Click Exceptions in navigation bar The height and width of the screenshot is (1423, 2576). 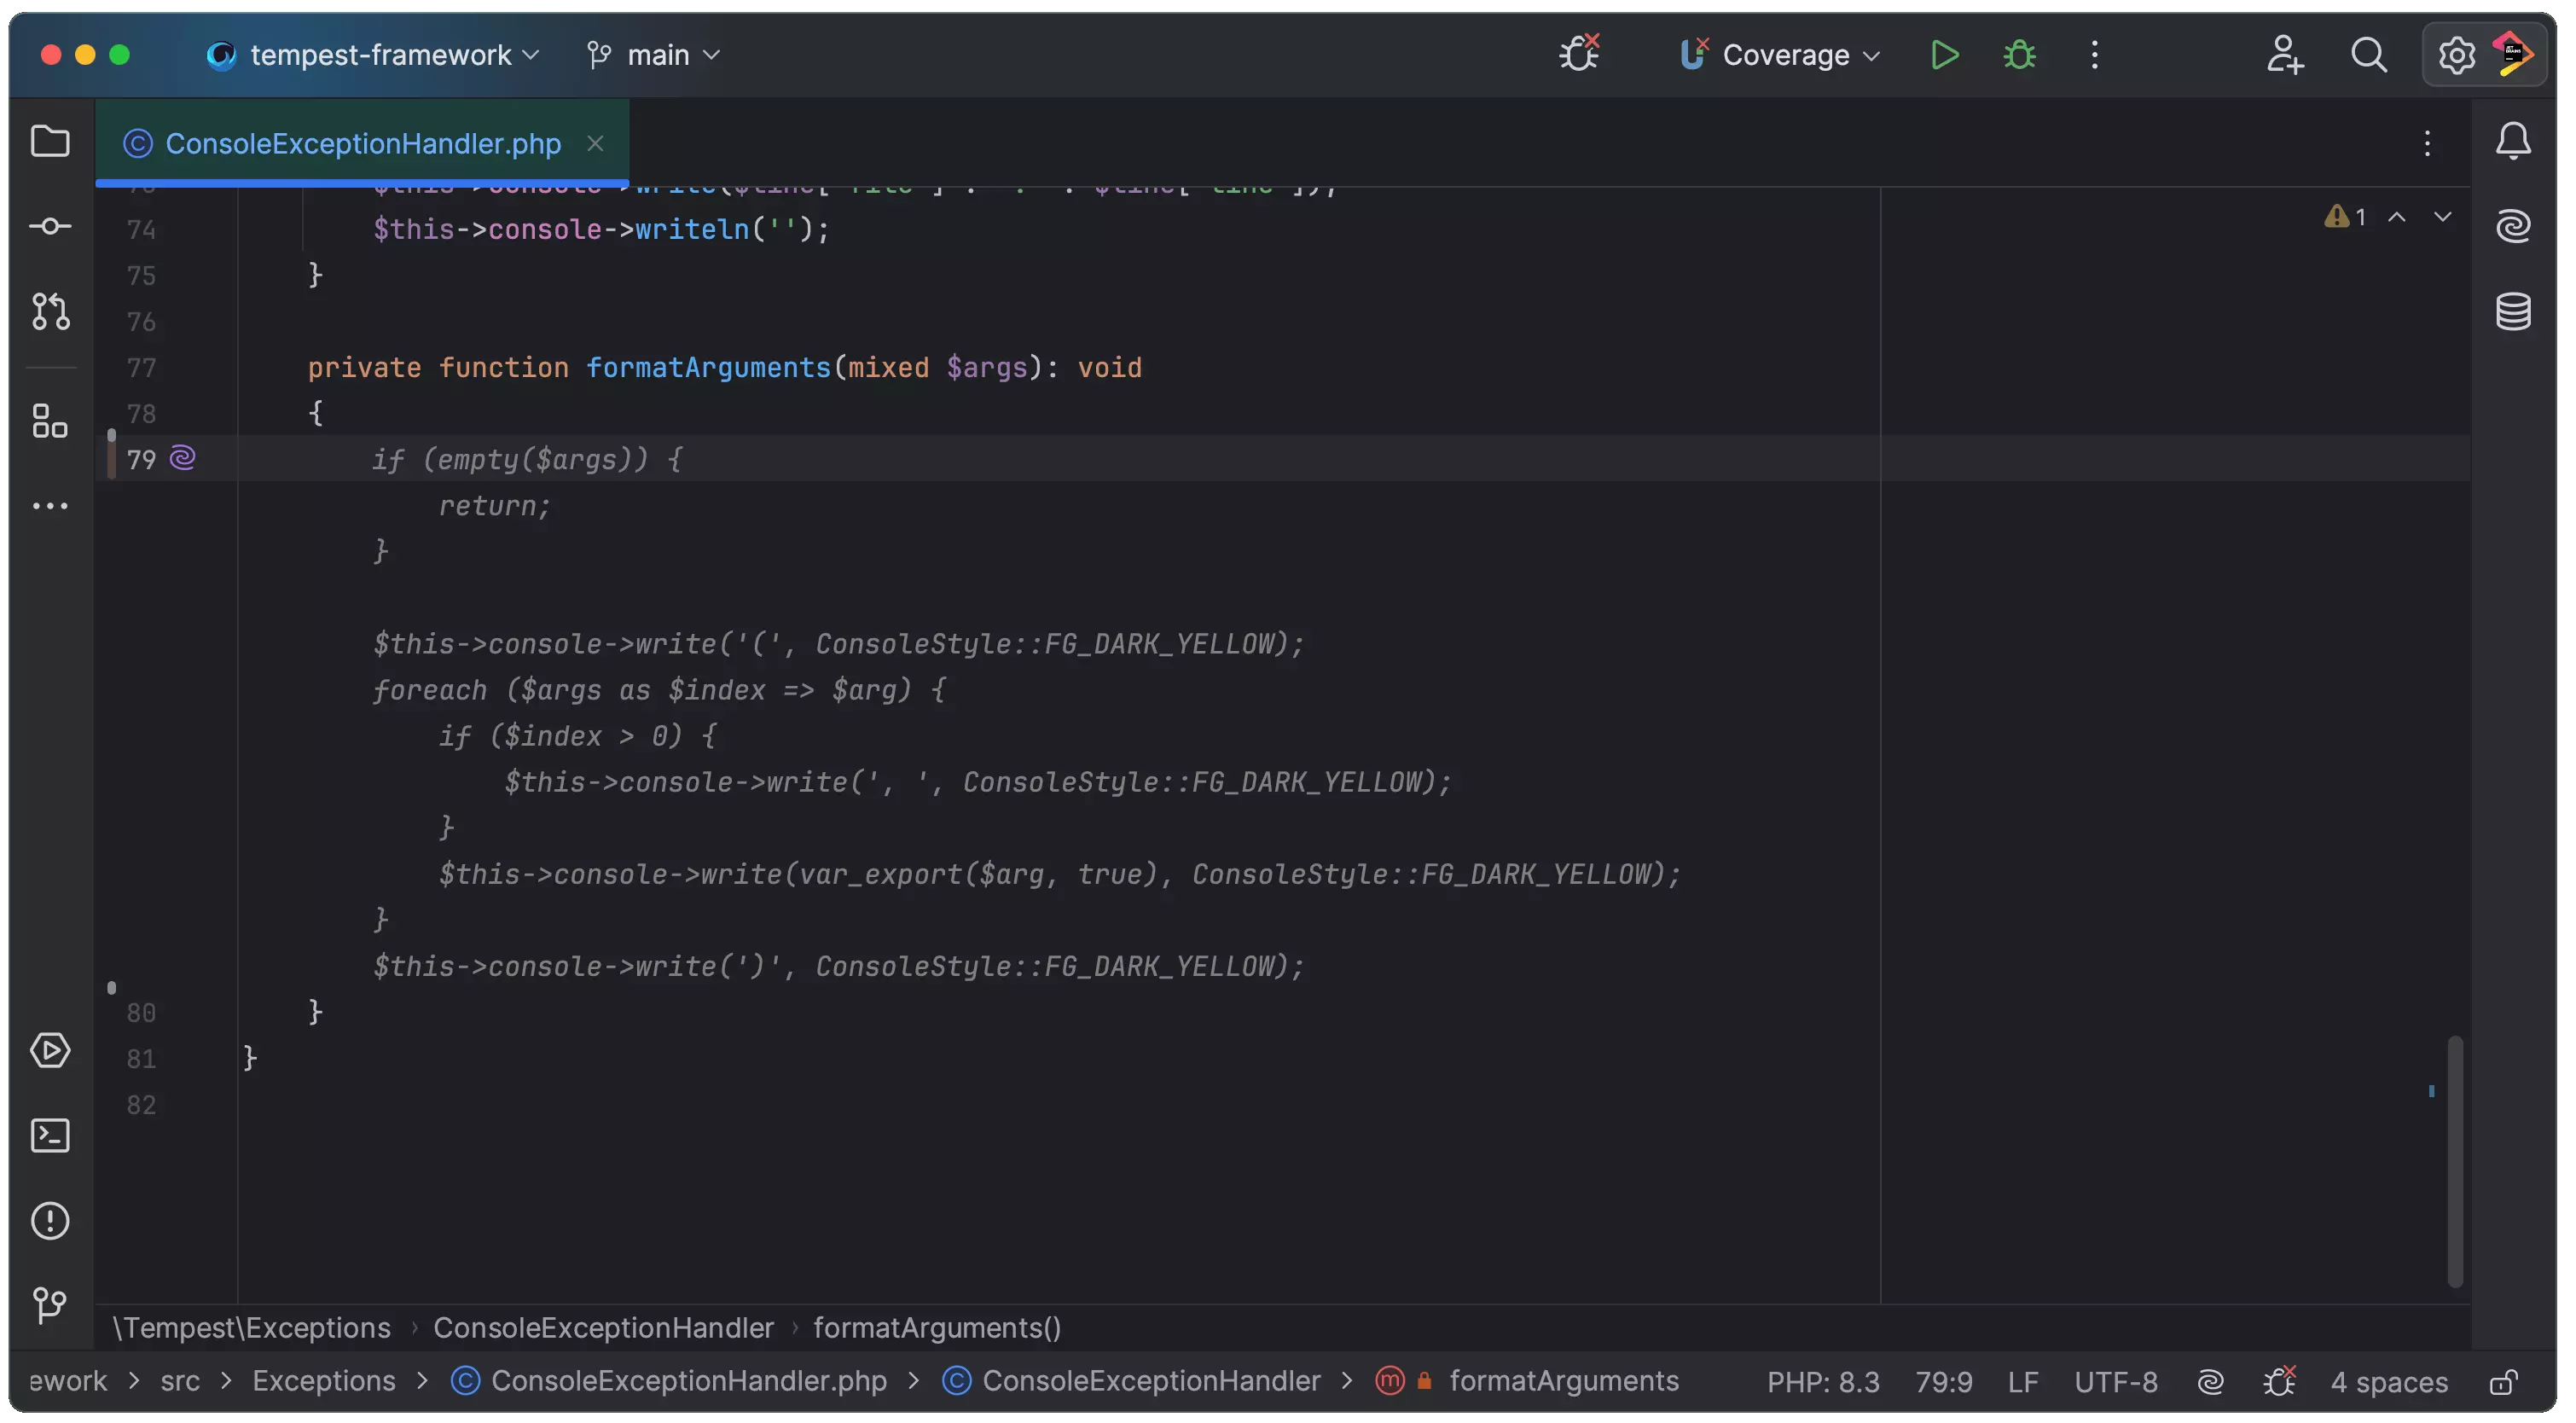323,1381
